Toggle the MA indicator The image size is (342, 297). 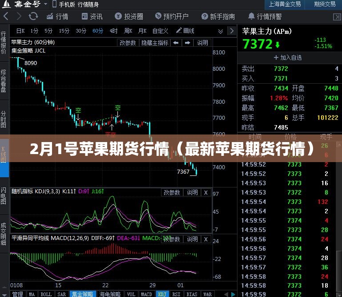tap(32, 294)
